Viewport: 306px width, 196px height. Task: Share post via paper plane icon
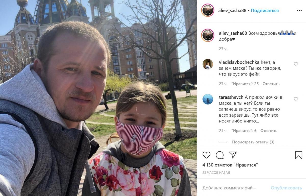[233, 155]
